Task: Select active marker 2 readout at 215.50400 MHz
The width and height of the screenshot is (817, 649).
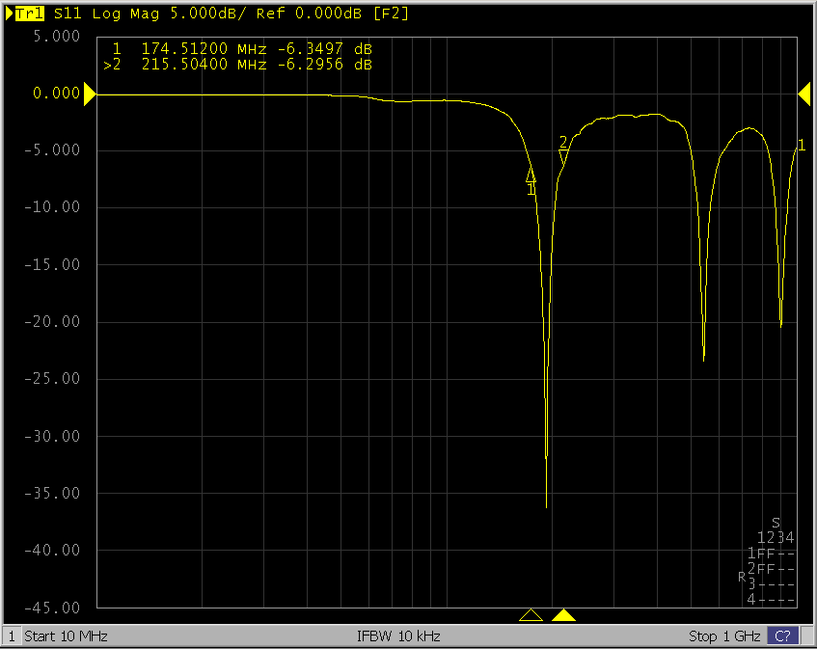Action: pos(241,64)
